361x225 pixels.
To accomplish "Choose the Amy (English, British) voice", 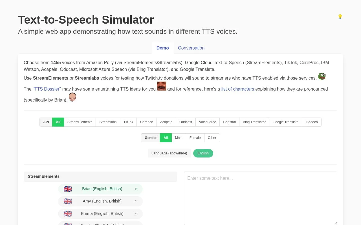I will click(x=100, y=201).
